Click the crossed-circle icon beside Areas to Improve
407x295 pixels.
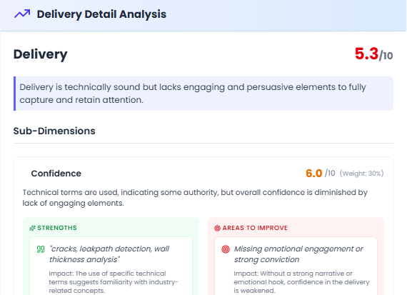pos(217,228)
